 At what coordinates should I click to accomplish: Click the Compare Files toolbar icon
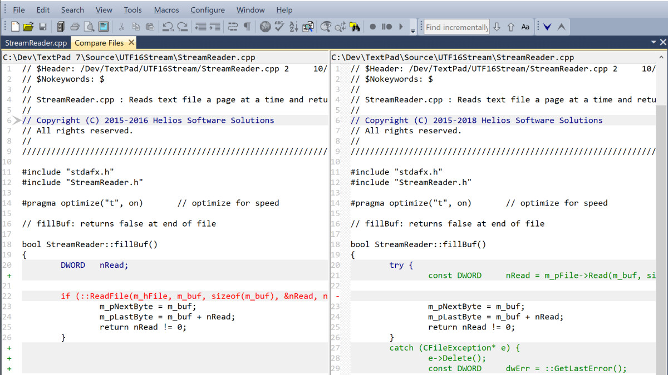pos(308,27)
